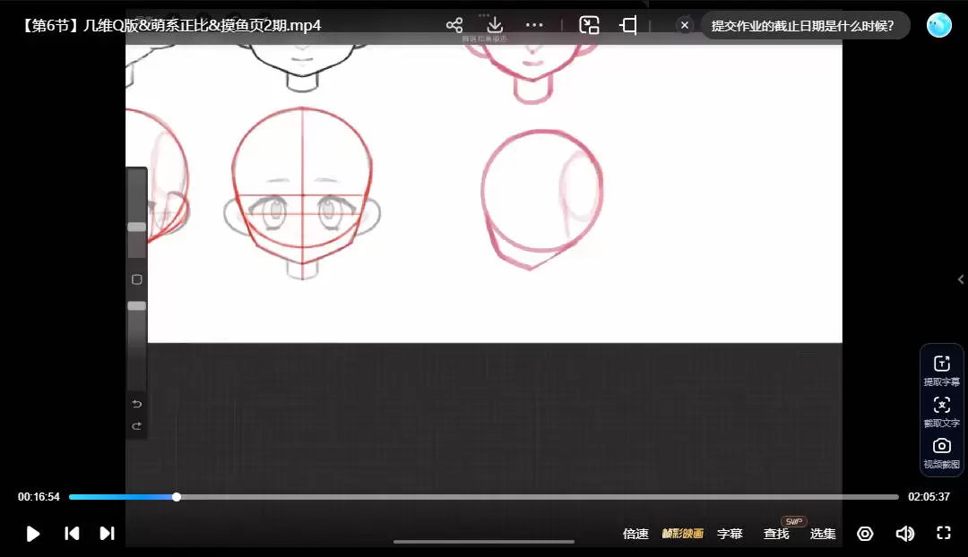Open the three-dot more options menu

point(534,25)
